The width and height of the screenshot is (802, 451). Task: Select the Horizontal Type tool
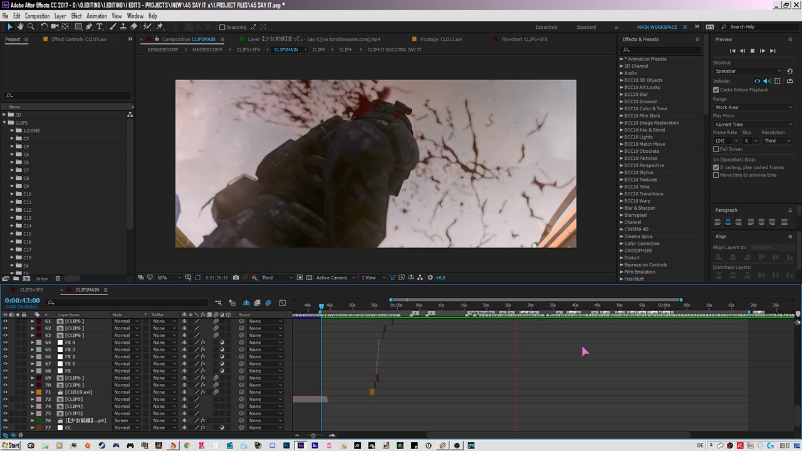click(100, 27)
